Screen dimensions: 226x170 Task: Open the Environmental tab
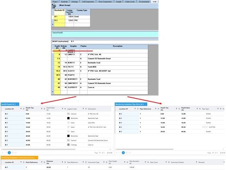[x=144, y=2]
